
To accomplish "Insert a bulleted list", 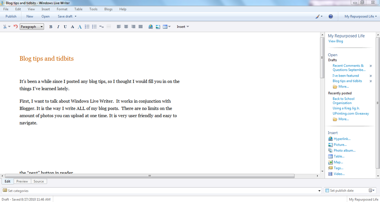I will [94, 27].
